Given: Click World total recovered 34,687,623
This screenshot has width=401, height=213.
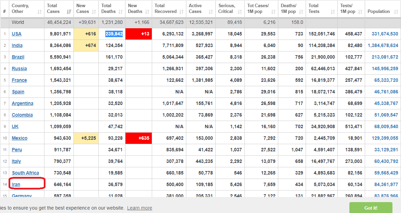Looking at the screenshot, I should [x=172, y=22].
